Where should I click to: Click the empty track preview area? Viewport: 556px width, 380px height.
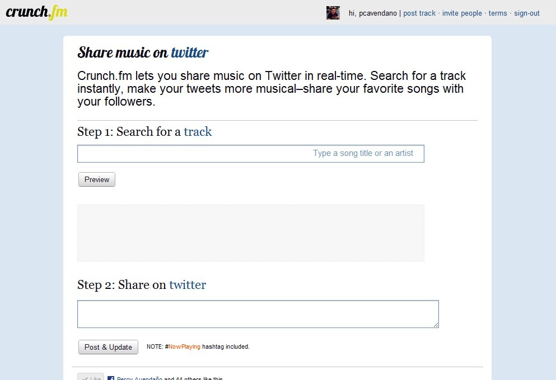pos(250,233)
